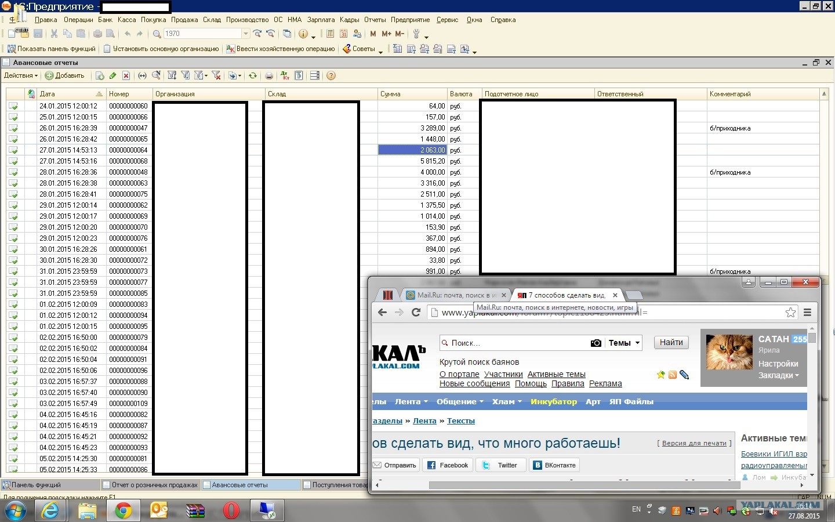This screenshot has height=522, width=835.
Task: Click the posted-document icon for row 00000000060
Action: point(13,106)
